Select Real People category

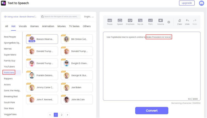click(10, 37)
